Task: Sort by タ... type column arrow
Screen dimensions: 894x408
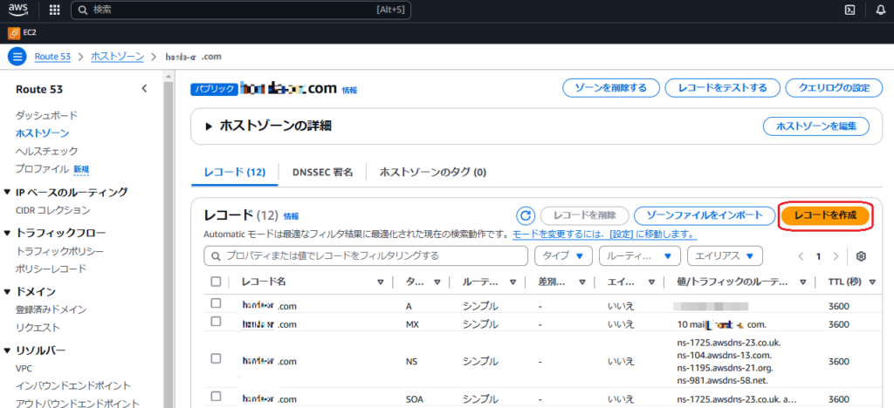Action: (x=437, y=282)
